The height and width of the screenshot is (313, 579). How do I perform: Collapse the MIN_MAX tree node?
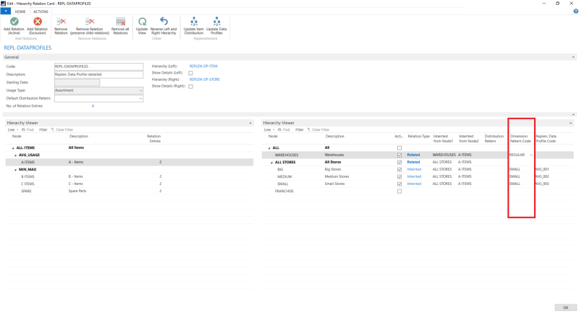15,170
